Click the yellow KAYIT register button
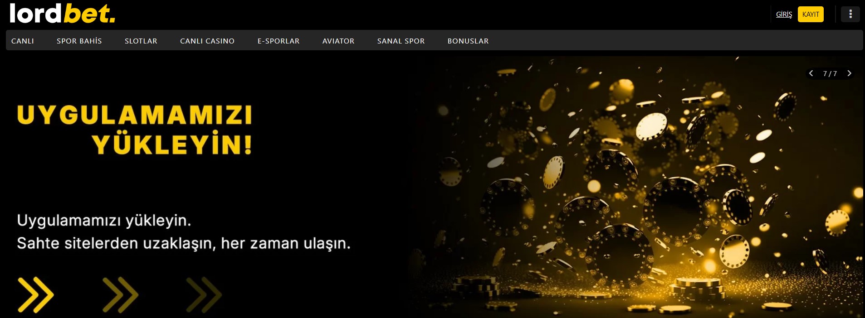The image size is (865, 318). pos(811,14)
